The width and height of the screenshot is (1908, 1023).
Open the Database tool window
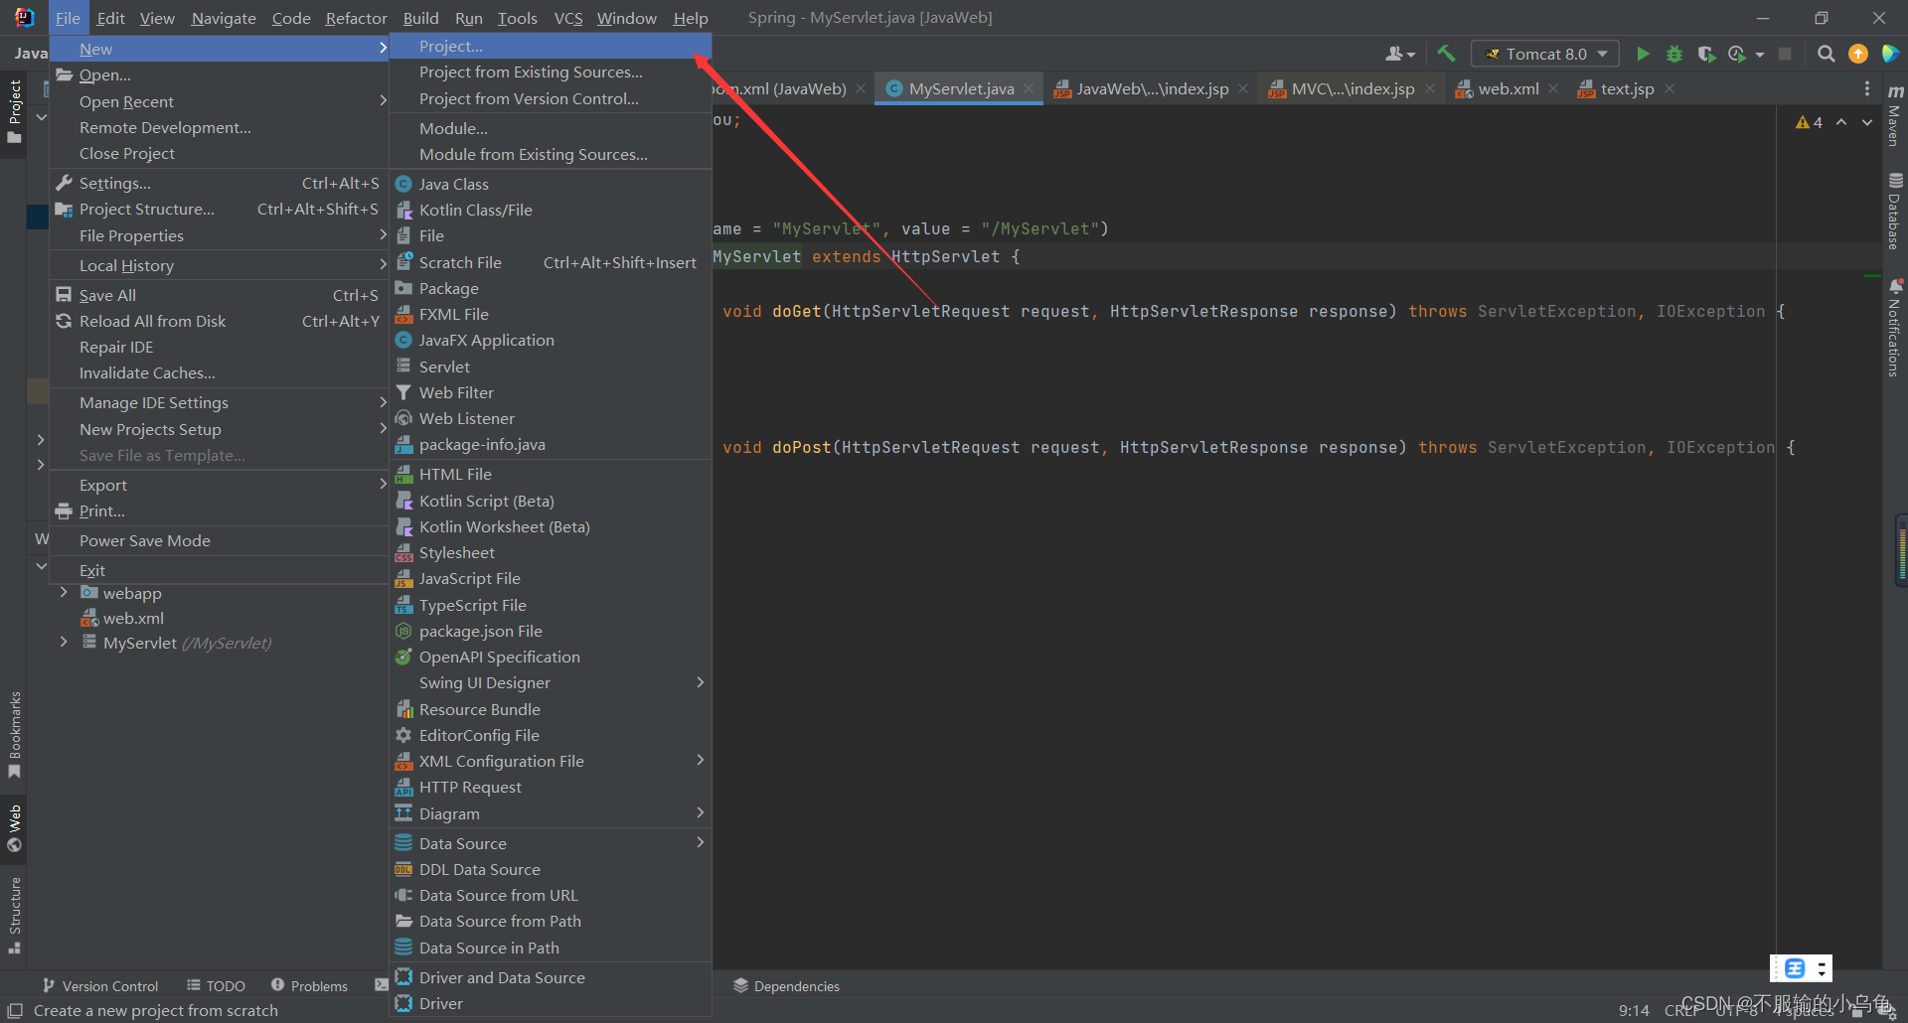[x=1895, y=212]
